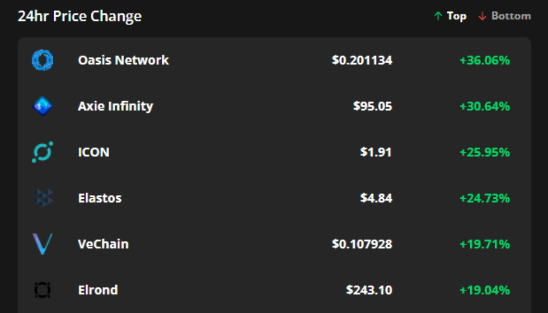Click the 24hr Price Change heading
This screenshot has width=548, height=313.
coord(79,16)
